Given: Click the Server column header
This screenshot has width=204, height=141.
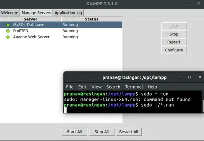Looking at the screenshot, I should (x=31, y=19).
